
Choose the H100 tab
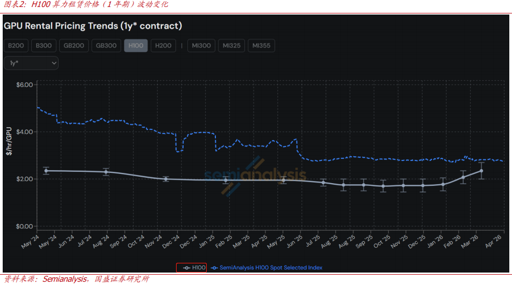point(136,46)
